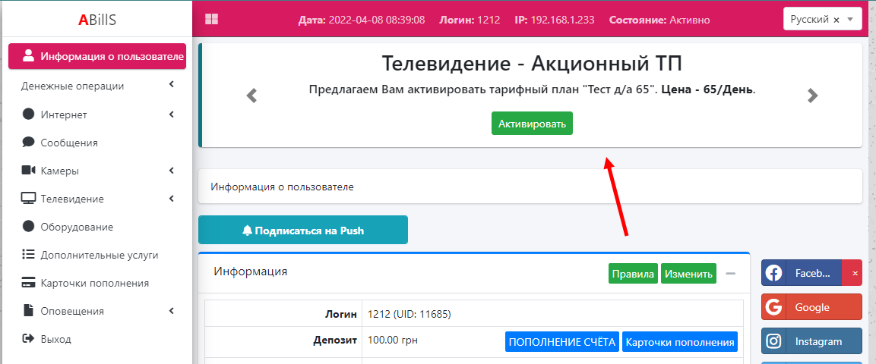The width and height of the screenshot is (876, 364).
Task: Click the ПОПОЛНЕНИЕ СЧЁТА button
Action: click(561, 342)
